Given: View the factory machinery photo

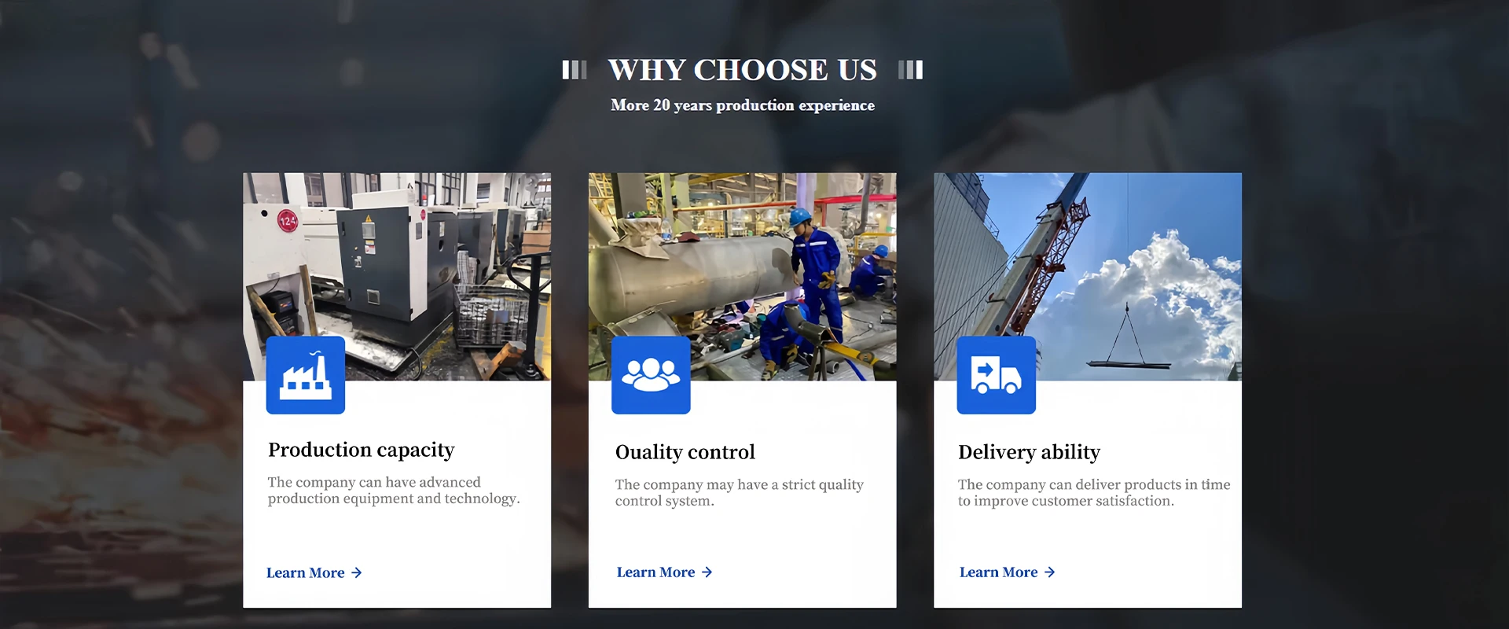Looking at the screenshot, I should 397,277.
